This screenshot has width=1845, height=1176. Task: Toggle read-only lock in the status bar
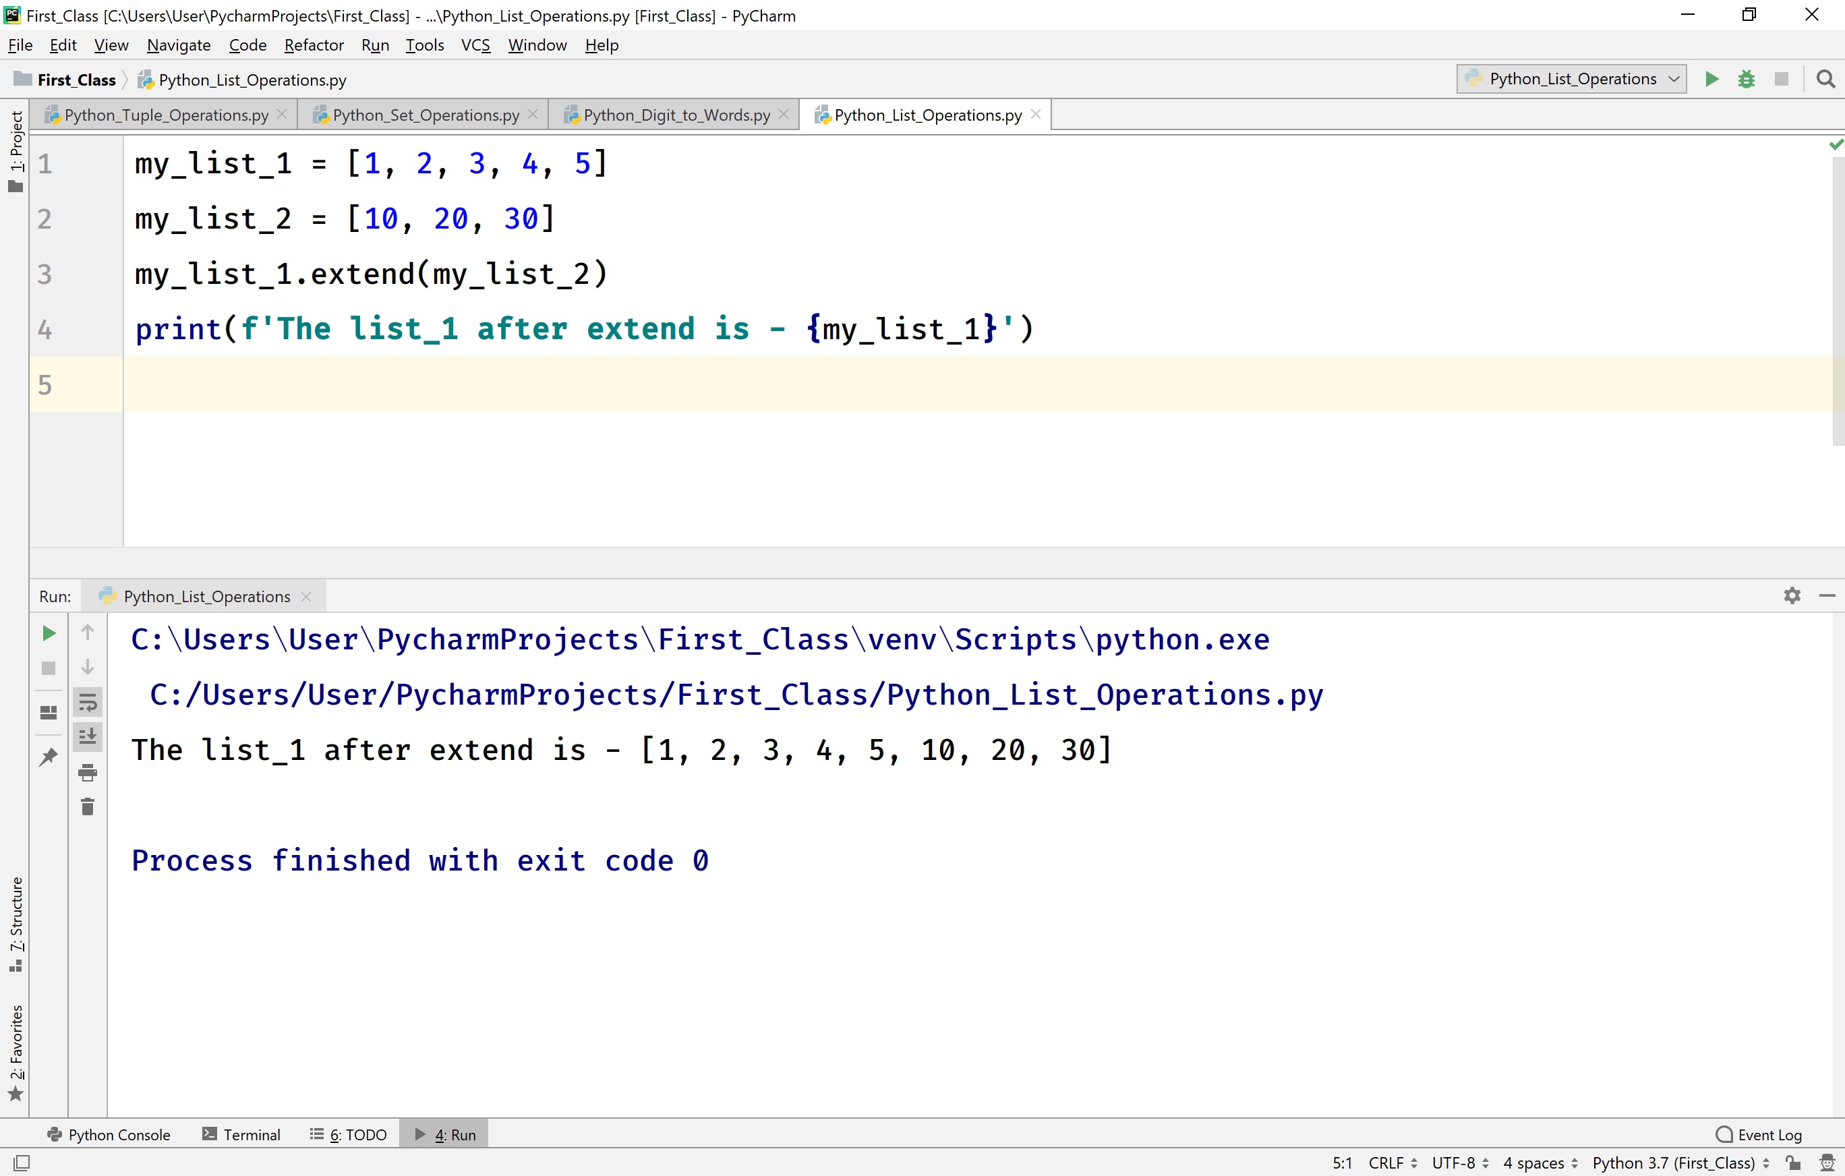click(1793, 1163)
